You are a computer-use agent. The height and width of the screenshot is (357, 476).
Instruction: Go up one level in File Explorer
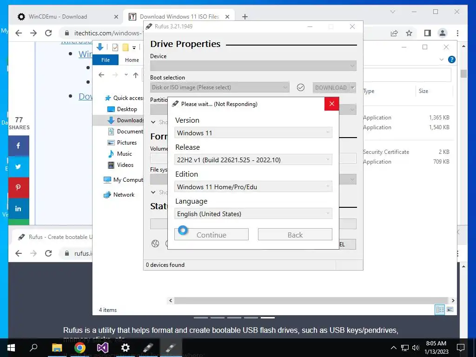pos(136,75)
